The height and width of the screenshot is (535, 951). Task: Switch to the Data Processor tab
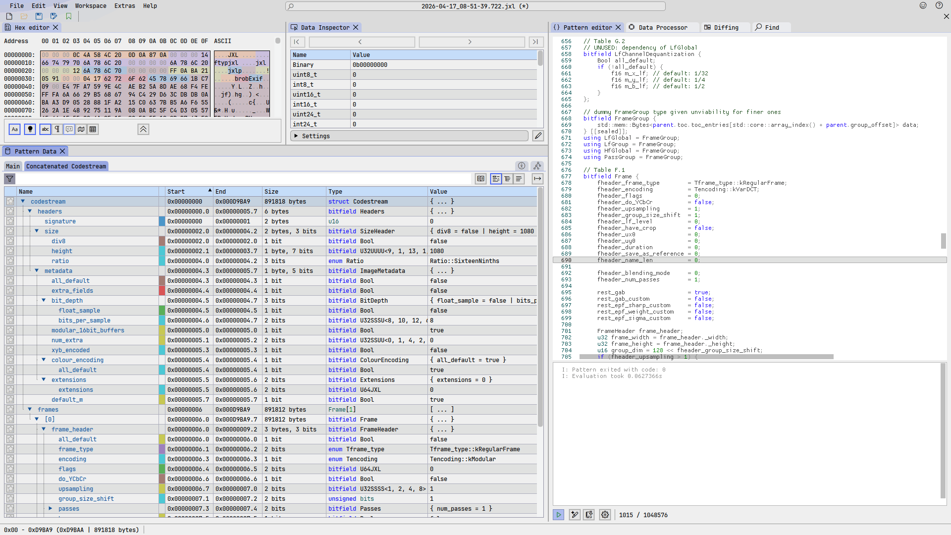tap(663, 27)
